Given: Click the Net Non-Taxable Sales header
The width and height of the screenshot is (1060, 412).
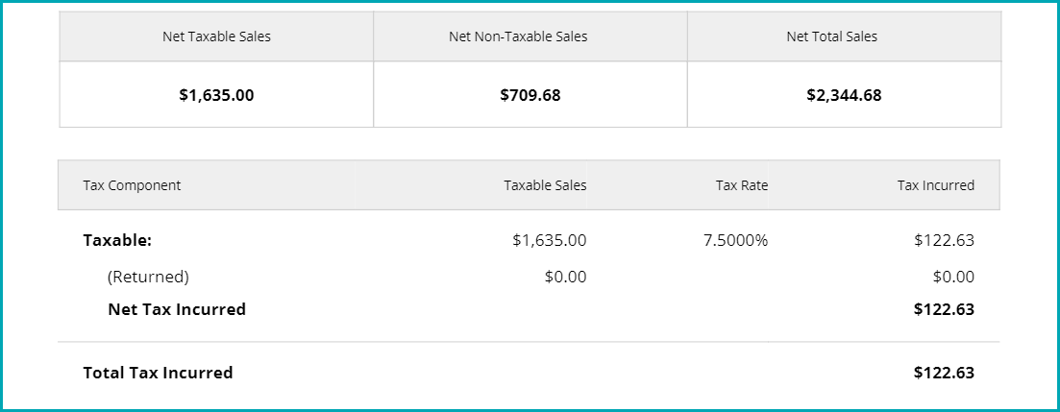Looking at the screenshot, I should 518,37.
